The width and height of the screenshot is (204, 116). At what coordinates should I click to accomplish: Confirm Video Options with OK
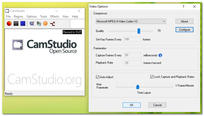click(x=132, y=105)
